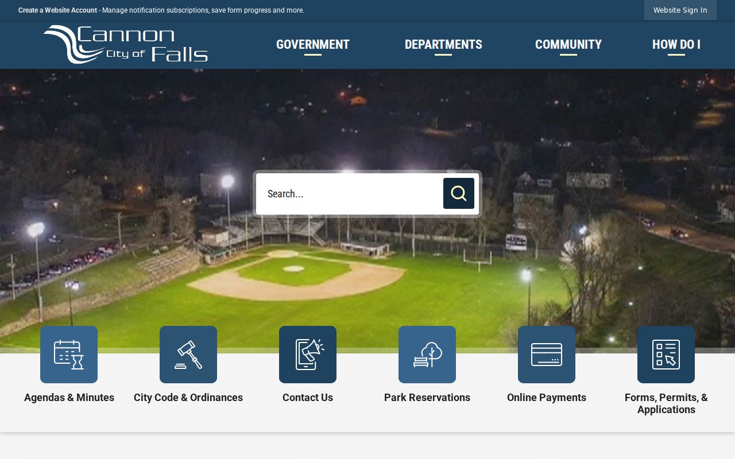Click the City Code & Ordinances text link

point(188,398)
